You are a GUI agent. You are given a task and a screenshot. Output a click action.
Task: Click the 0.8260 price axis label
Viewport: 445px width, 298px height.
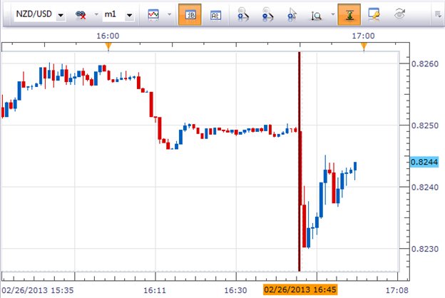tap(425, 63)
